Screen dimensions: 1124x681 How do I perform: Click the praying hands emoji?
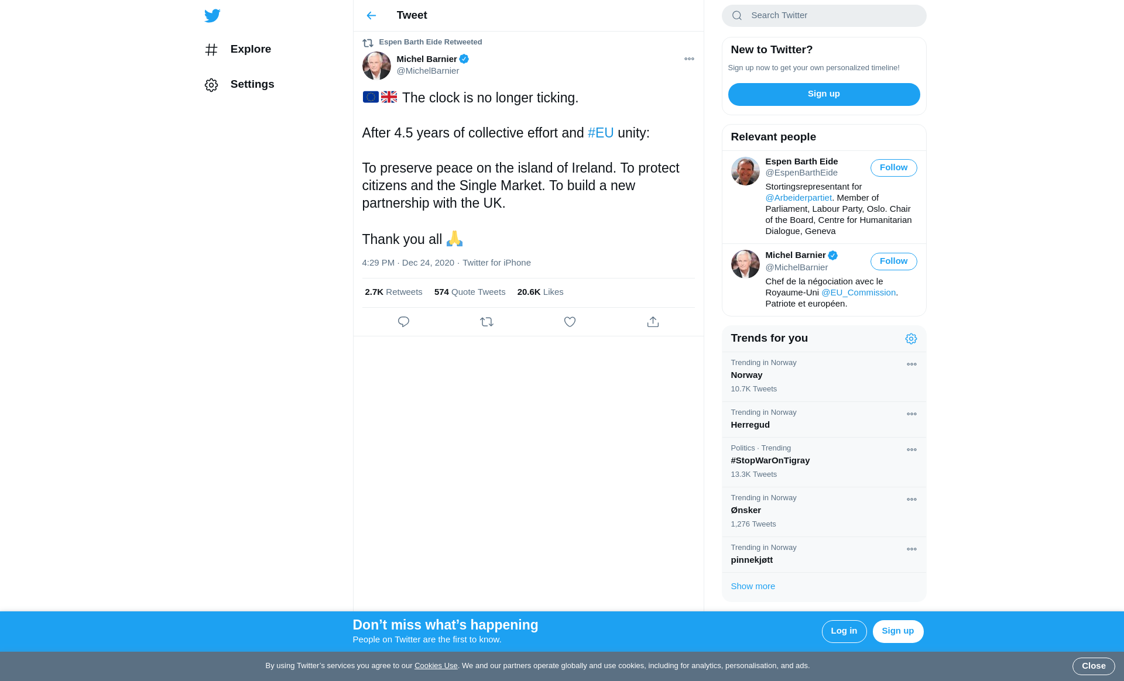point(454,239)
